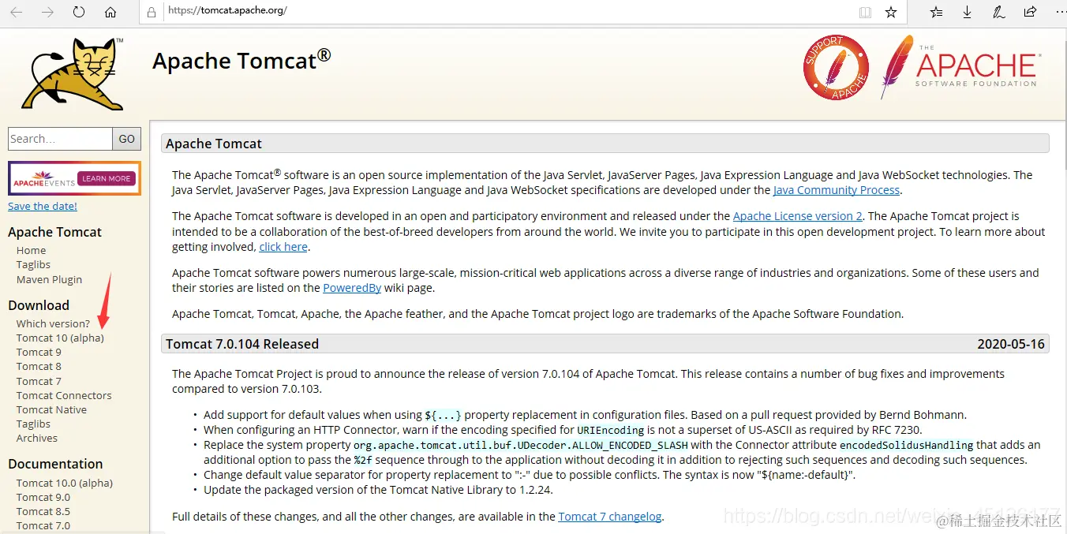Open Tomcat Native download link
The height and width of the screenshot is (534, 1067).
(51, 409)
